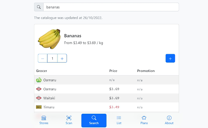Open the Bananas product title
This screenshot has height=128, width=208.
pyautogui.click(x=73, y=36)
